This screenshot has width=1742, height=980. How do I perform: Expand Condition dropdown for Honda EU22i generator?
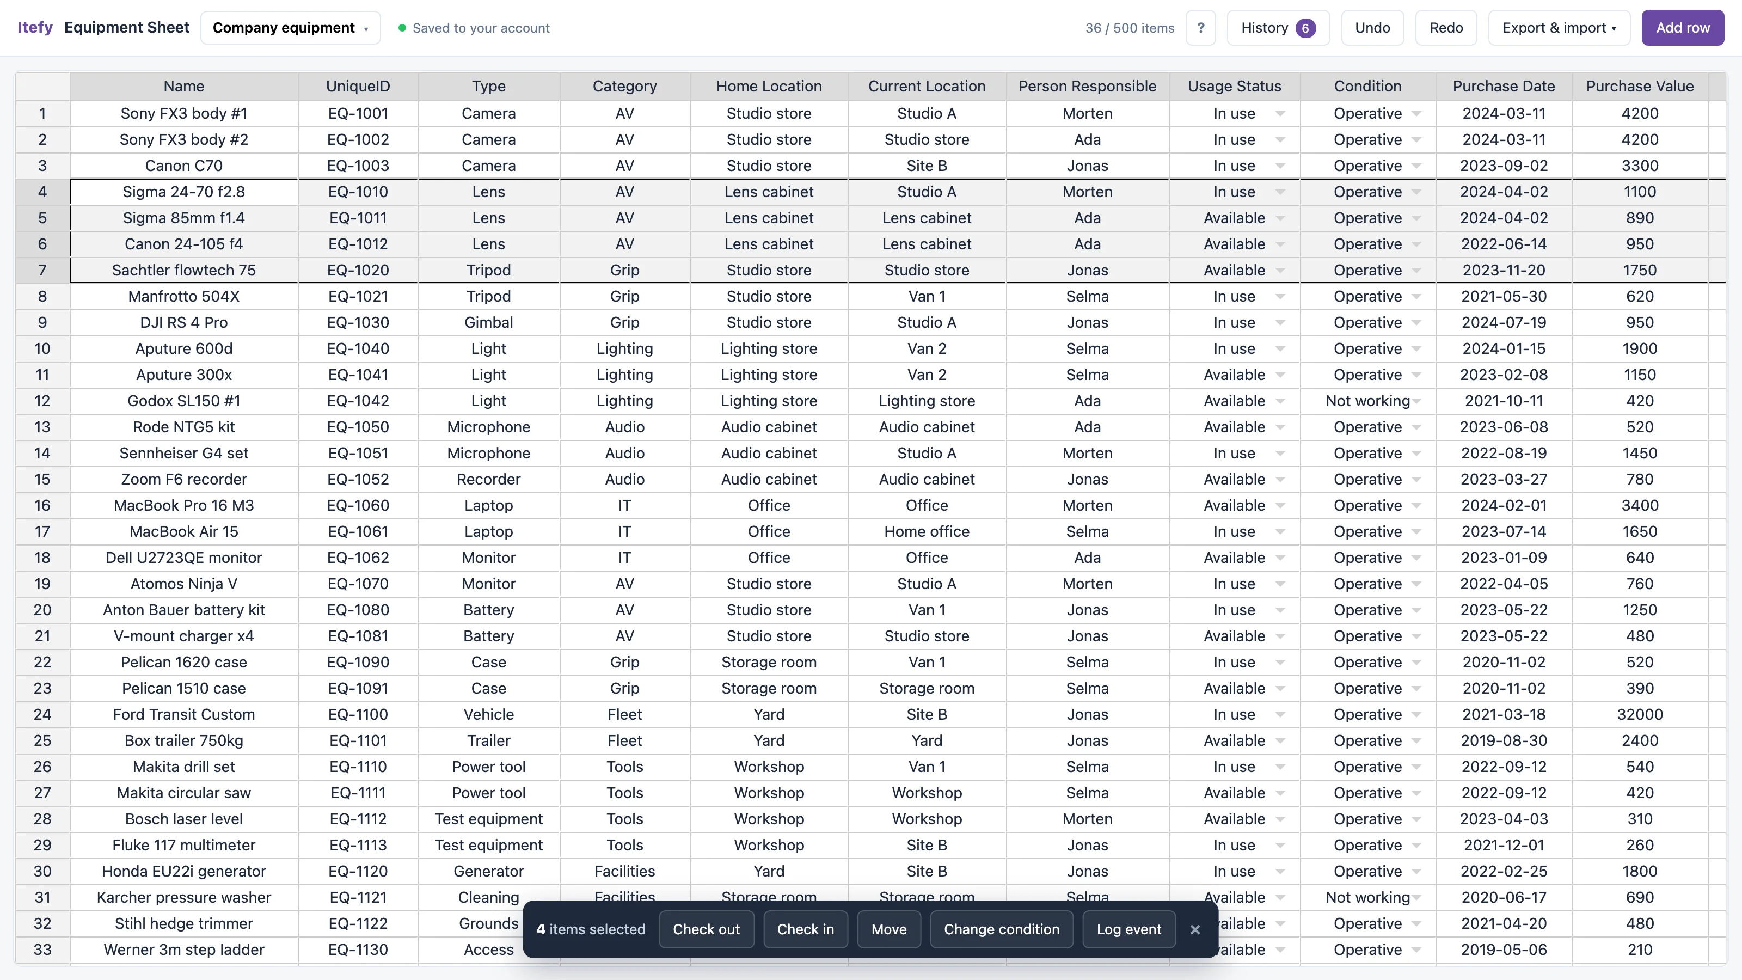1416,871
